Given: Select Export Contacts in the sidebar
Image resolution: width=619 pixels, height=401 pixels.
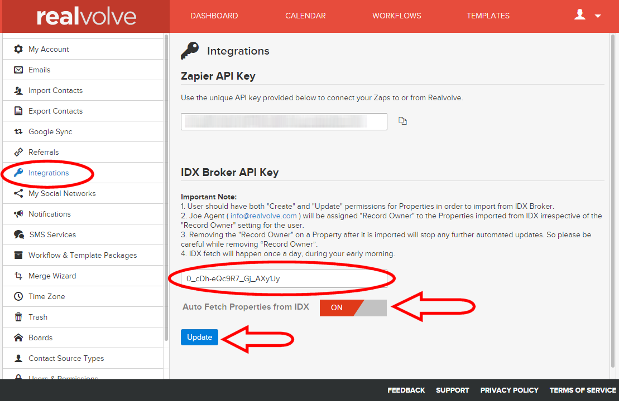Looking at the screenshot, I should [x=83, y=111].
